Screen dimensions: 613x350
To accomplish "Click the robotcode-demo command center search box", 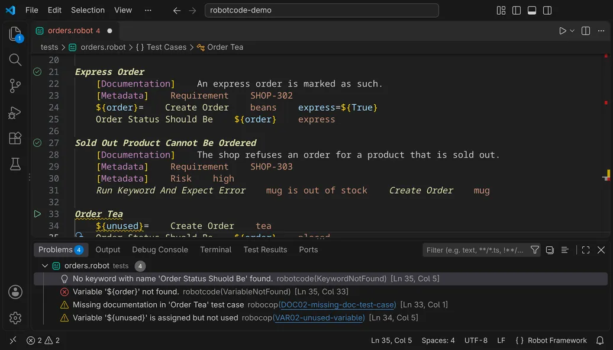I will coord(321,10).
